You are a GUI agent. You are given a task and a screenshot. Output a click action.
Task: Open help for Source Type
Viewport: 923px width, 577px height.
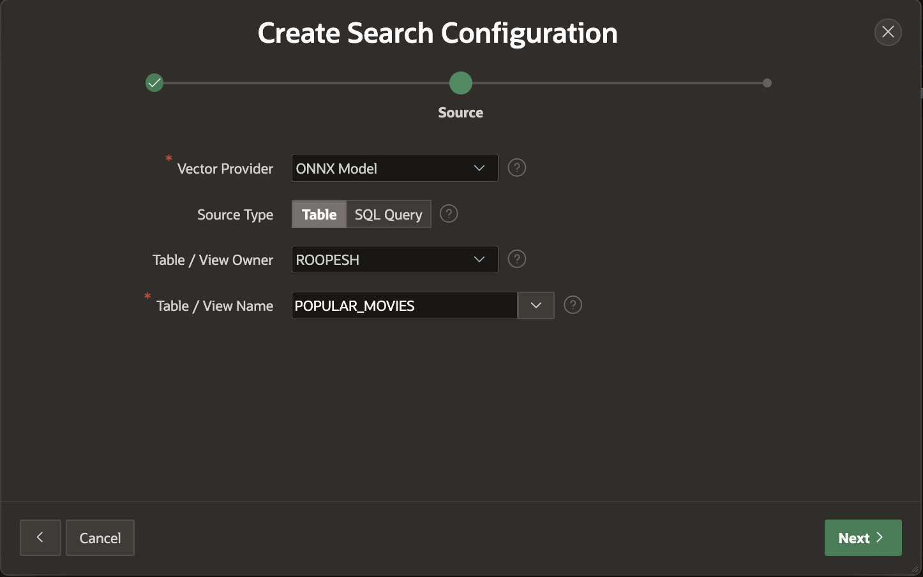pyautogui.click(x=449, y=214)
